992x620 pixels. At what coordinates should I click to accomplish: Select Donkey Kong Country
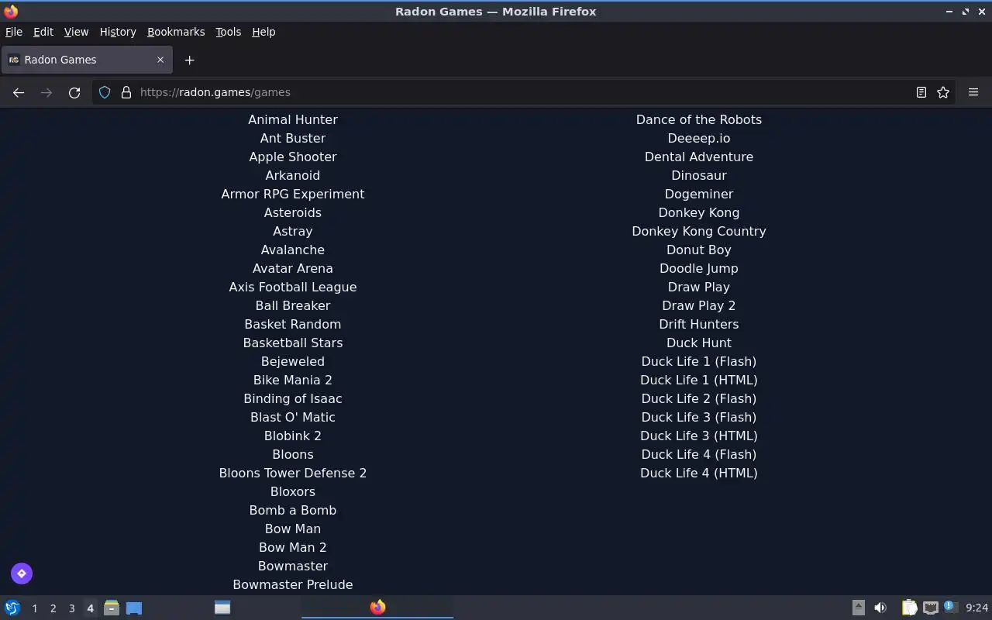tap(699, 231)
